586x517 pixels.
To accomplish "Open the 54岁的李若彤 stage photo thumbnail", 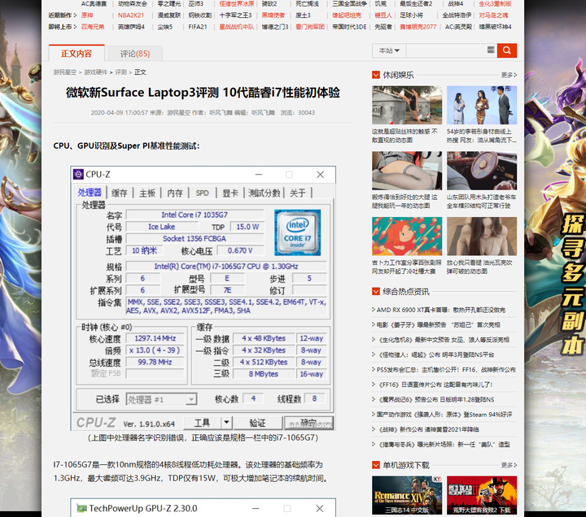I will click(x=482, y=105).
